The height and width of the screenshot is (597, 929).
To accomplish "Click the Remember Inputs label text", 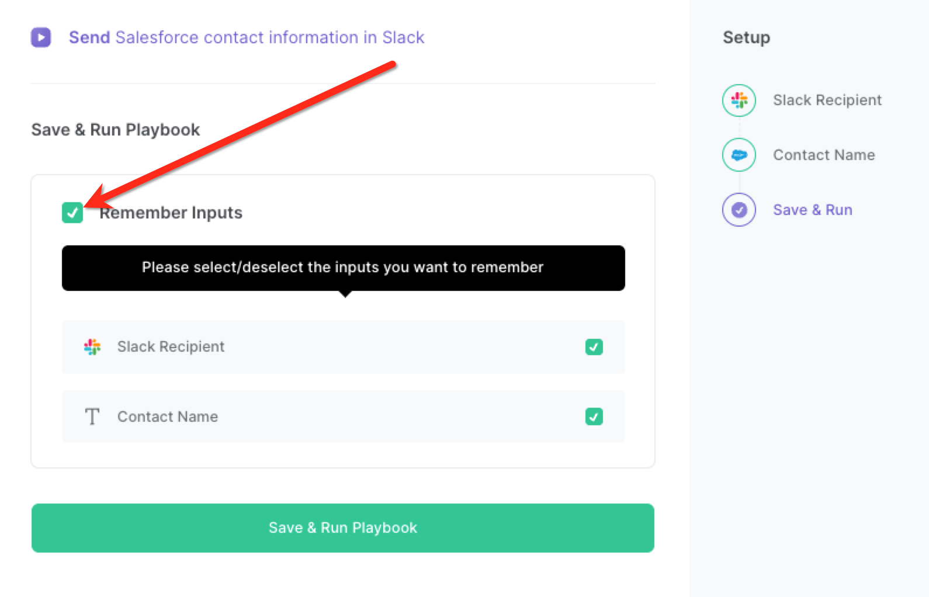I will pyautogui.click(x=171, y=213).
